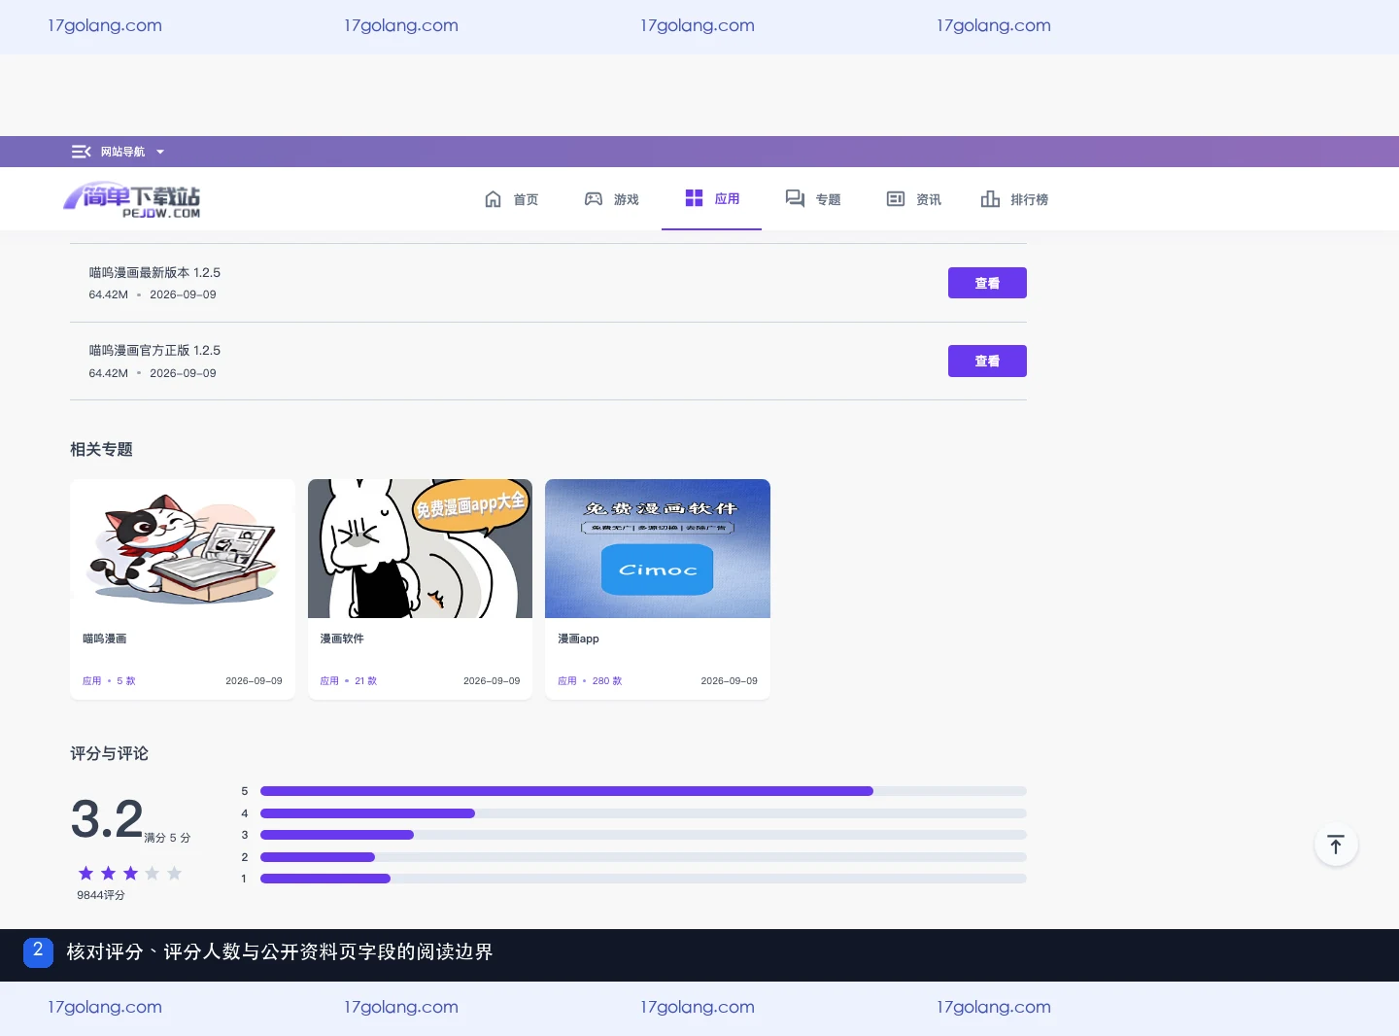Open the 简单下载站 logo homepage
The height and width of the screenshot is (1036, 1399).
[132, 200]
